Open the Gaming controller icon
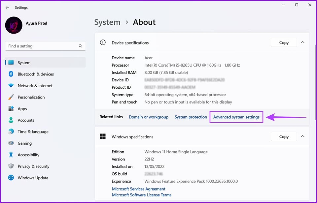317x203 pixels. coord(10,143)
